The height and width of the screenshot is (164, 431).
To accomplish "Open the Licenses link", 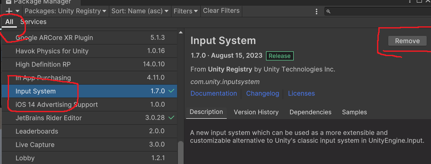I will click(x=301, y=93).
